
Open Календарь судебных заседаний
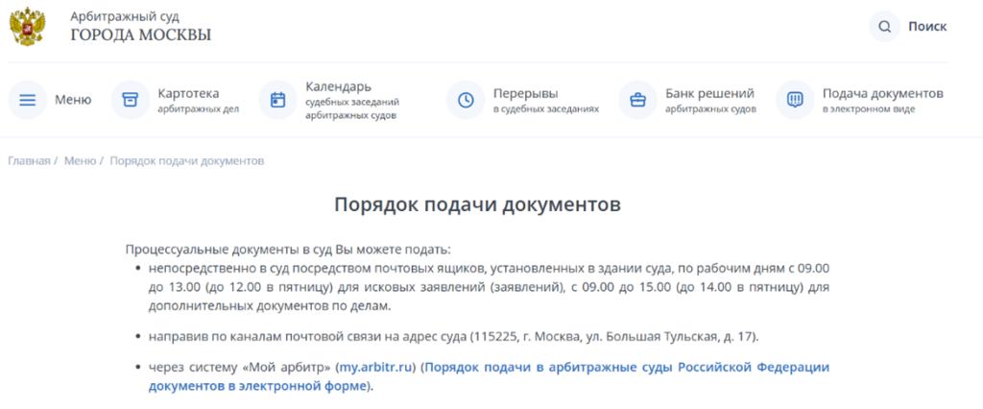tap(352, 101)
